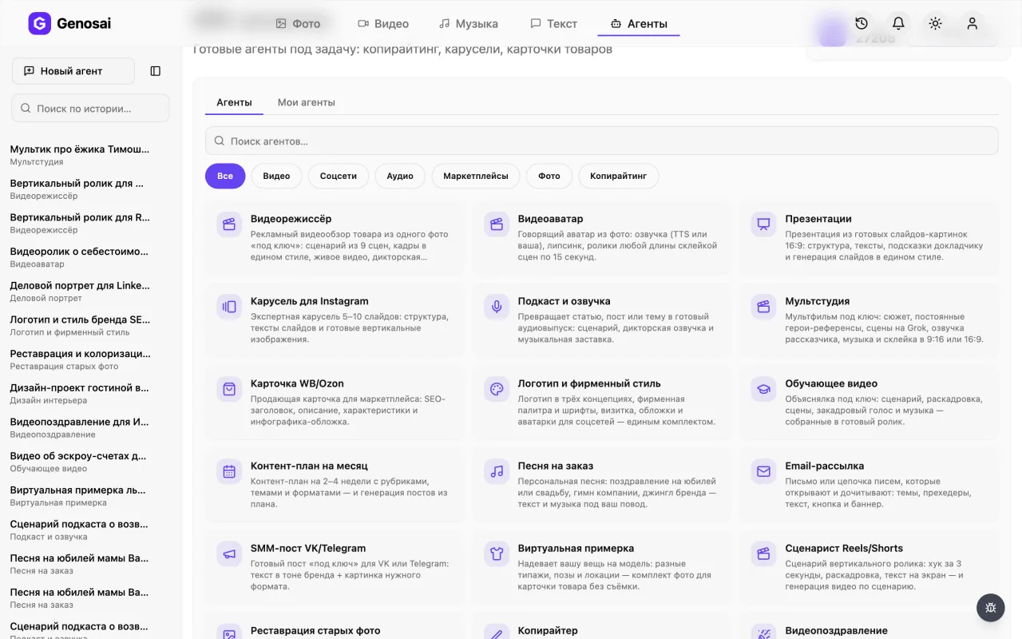Filter agents by Маркетплейсы
The image size is (1022, 639).
pyautogui.click(x=476, y=176)
